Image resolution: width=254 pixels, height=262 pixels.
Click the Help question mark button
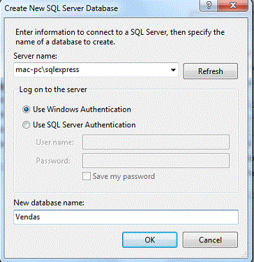[x=209, y=6]
